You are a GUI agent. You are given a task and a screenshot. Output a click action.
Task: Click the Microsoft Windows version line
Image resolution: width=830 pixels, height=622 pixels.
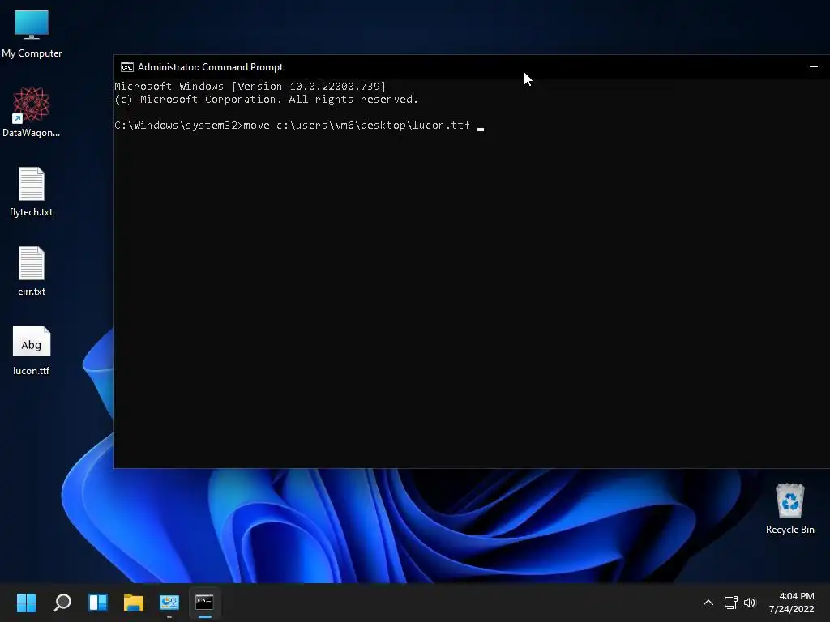tap(250, 86)
